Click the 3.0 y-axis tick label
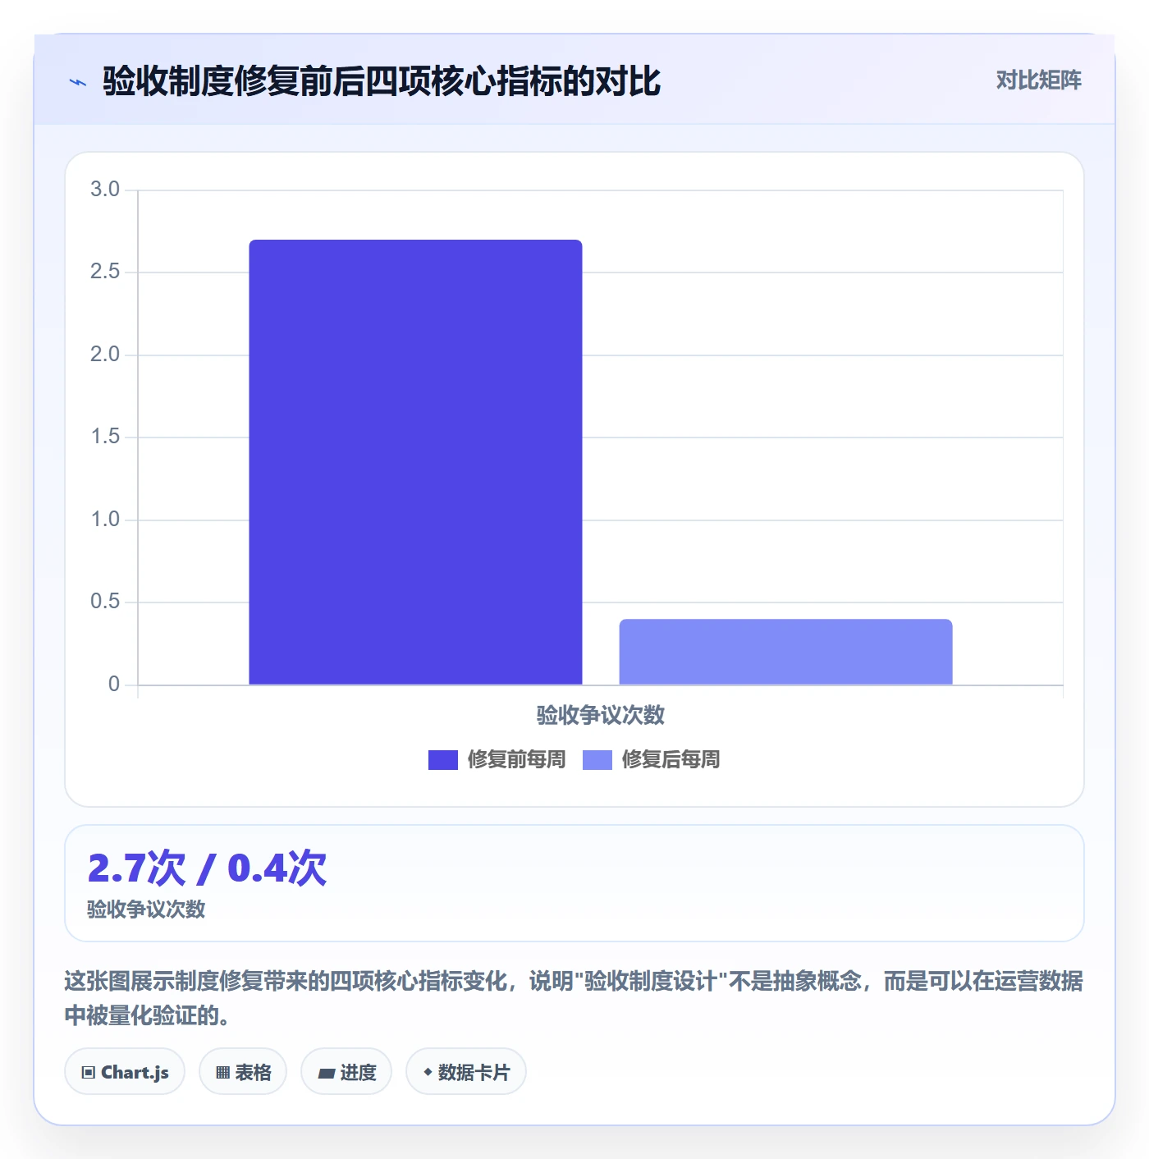The width and height of the screenshot is (1149, 1159). coord(105,190)
